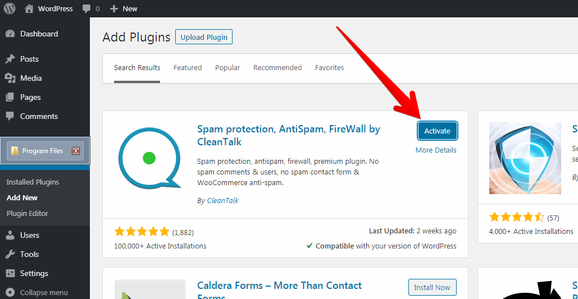
Task: Click the CleanTalk plugin logo thumbnail
Action: (x=149, y=158)
